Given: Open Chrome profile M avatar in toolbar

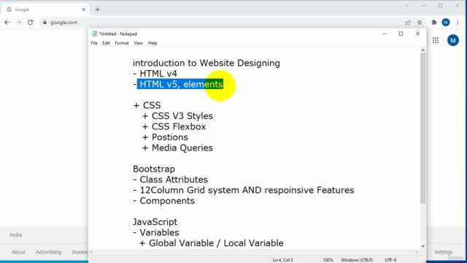Looking at the screenshot, I should [446, 23].
